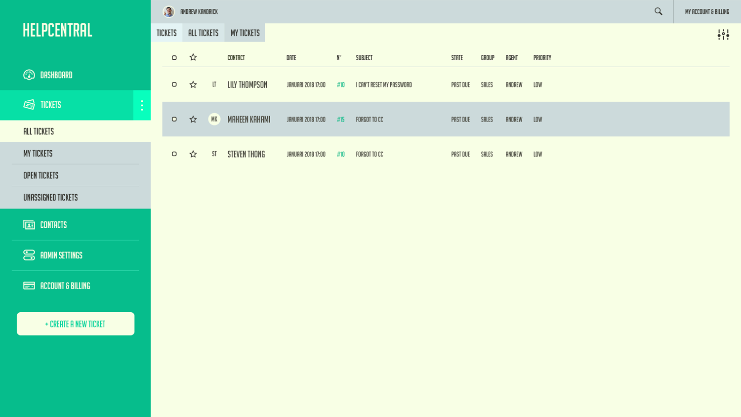741x417 pixels.
Task: Check the Steven Thong ticket checkbox
Action: [174, 154]
